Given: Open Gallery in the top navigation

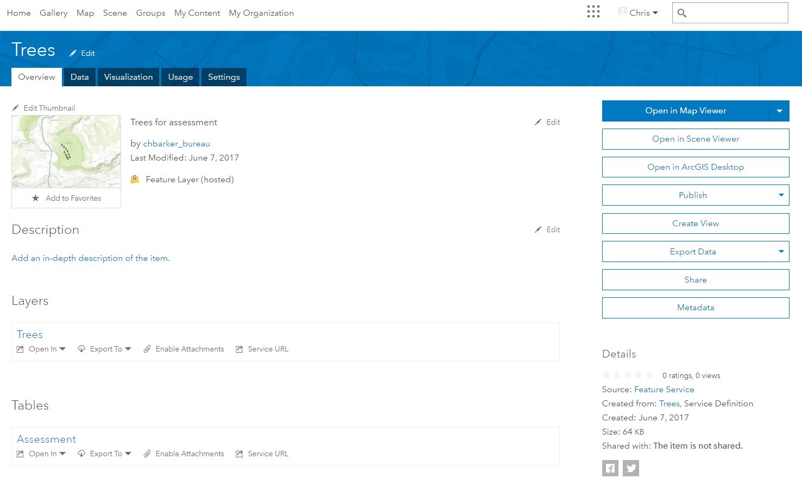Looking at the screenshot, I should coord(54,13).
